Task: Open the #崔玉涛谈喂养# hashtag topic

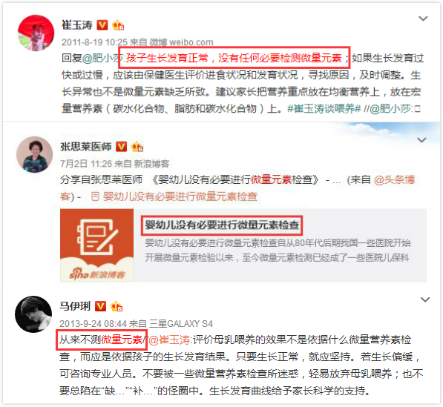Action: (x=324, y=108)
